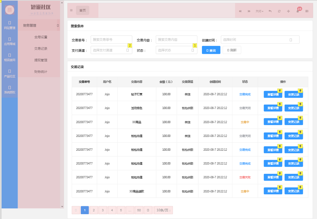
Task: Open the 系统授权 sidebar section
Action: pyautogui.click(x=10, y=90)
